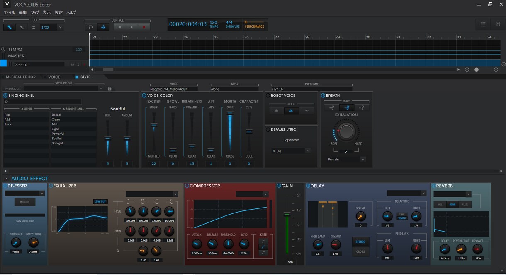Select the scissors cut tool
Screen dimensions: 506x275
point(34,27)
